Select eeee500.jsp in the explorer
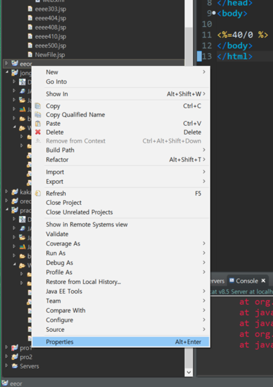The width and height of the screenshot is (273, 387). tap(51, 46)
